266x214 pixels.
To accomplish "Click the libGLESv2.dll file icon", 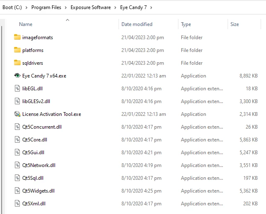I will pyautogui.click(x=17, y=101).
